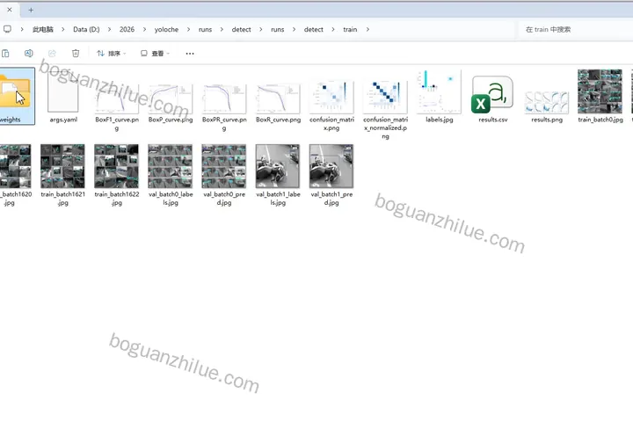This screenshot has width=633, height=422.
Task: Go to 2026 folder in the breadcrumb
Action: tap(127, 30)
